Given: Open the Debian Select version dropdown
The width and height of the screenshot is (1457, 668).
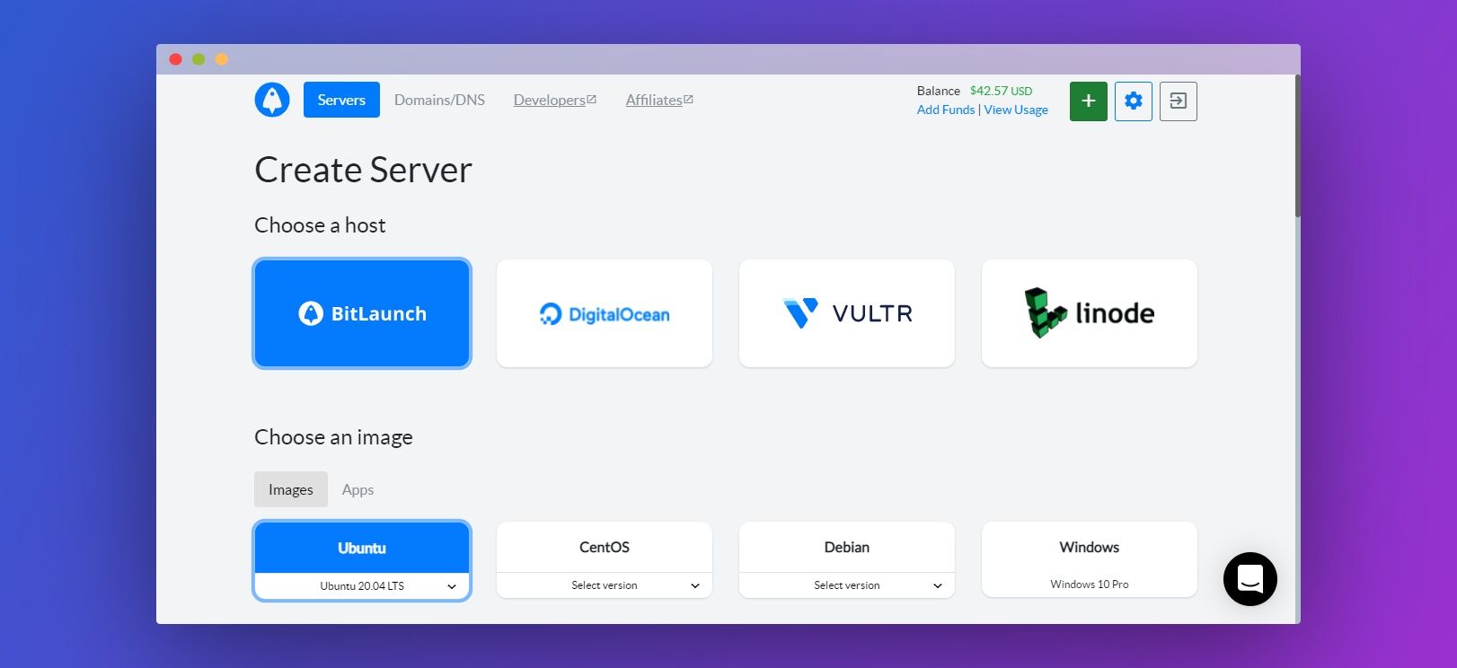Looking at the screenshot, I should [847, 585].
